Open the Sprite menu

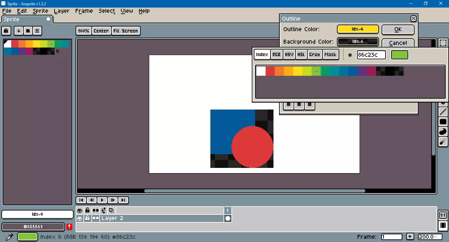pos(40,11)
